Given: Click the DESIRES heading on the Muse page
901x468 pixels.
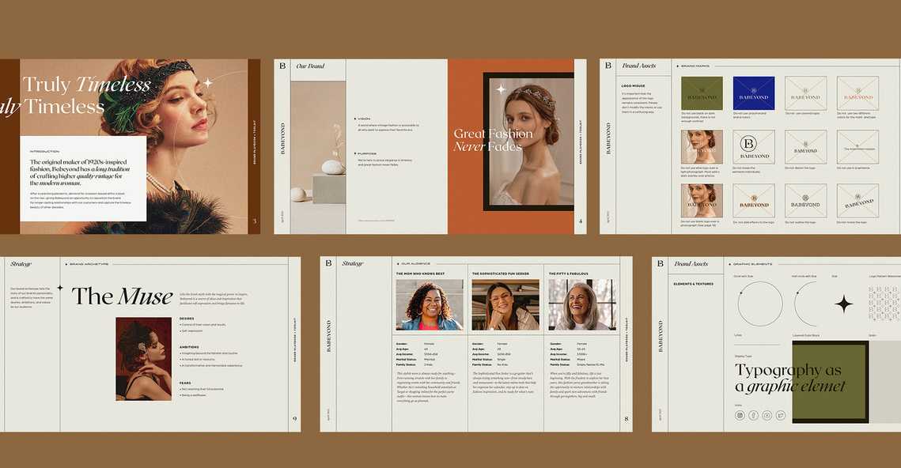Looking at the screenshot, I should point(187,318).
